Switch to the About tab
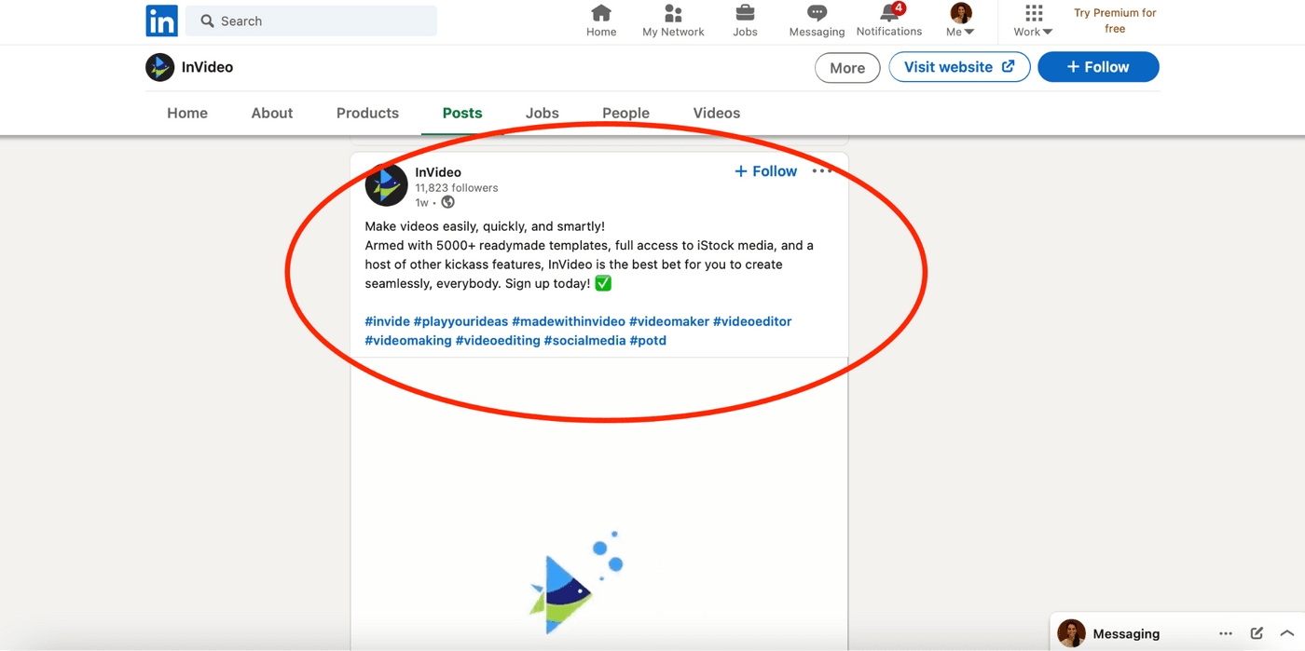The image size is (1305, 651). pyautogui.click(x=271, y=113)
